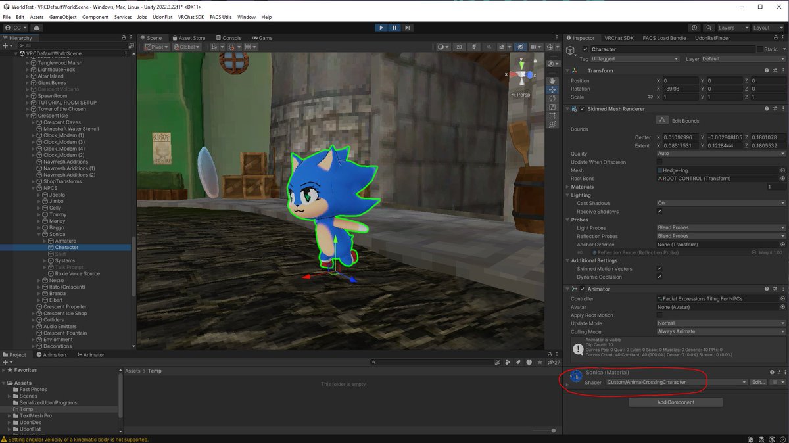Screen dimensions: 789x443
Task: Open object picker for Mesh HedgeHog
Action: pos(782,170)
